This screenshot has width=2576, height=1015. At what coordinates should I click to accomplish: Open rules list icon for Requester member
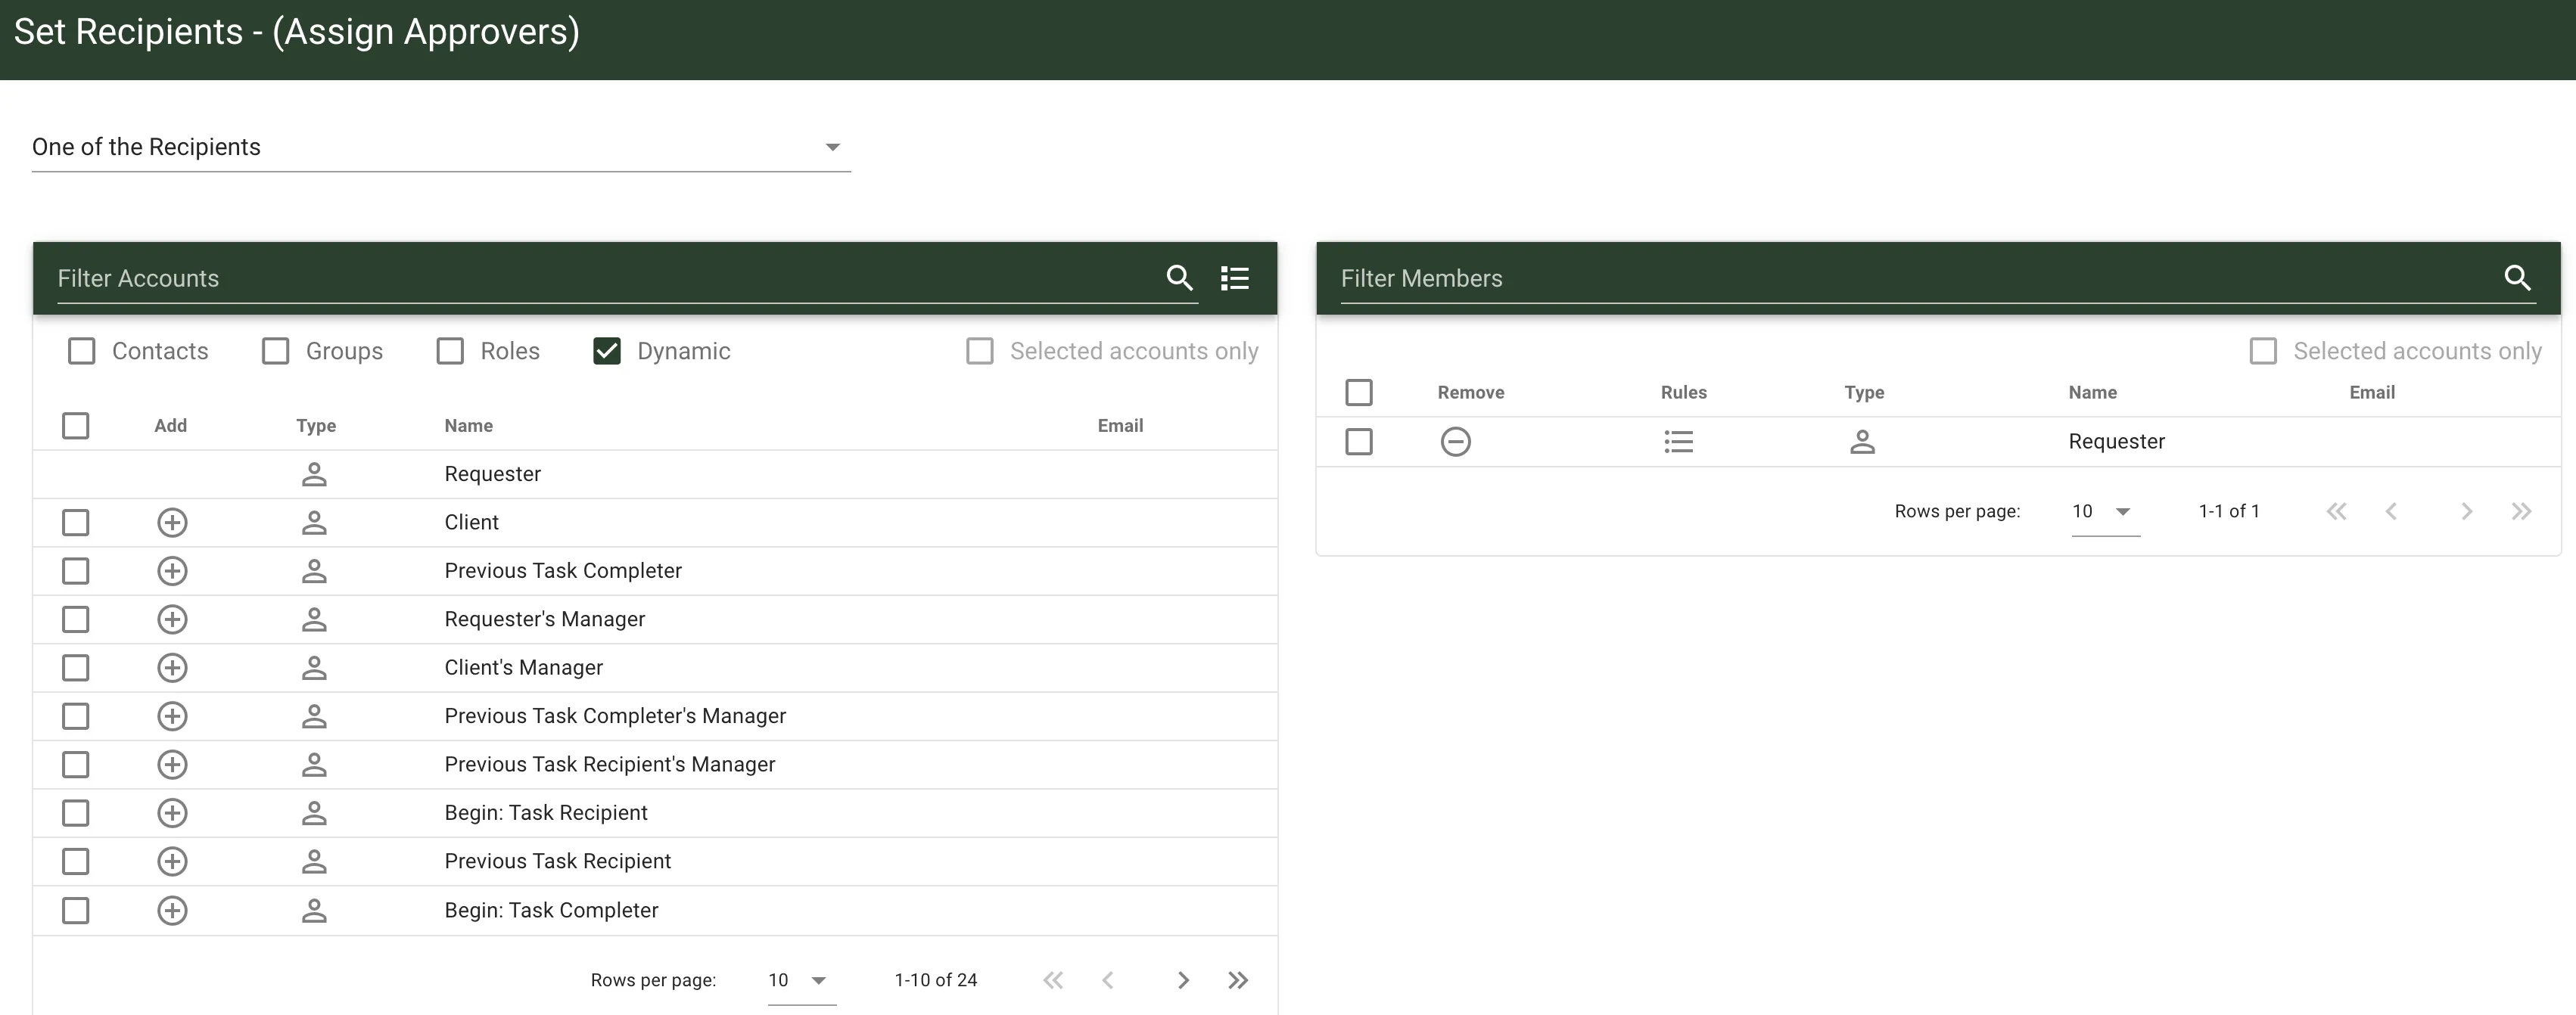(1678, 442)
